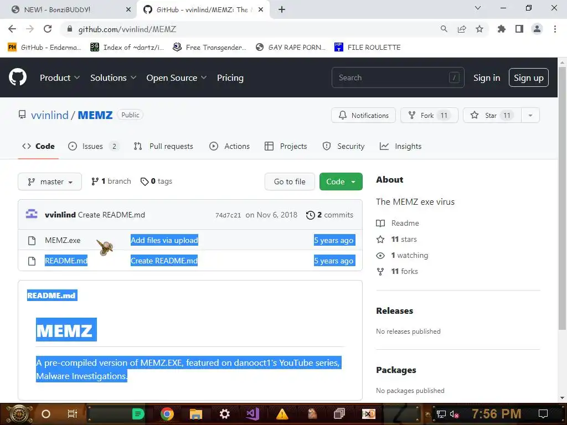Expand the Solutions menu
The image size is (567, 425).
click(113, 77)
